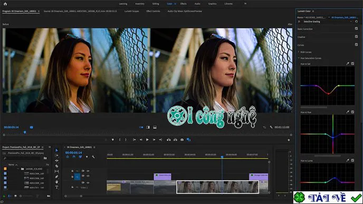
Task: Go to the Home screen icon
Action: (x=5, y=4)
